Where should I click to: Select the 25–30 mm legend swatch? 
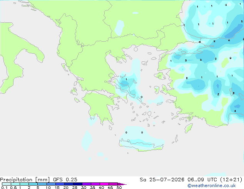(x=78, y=184)
